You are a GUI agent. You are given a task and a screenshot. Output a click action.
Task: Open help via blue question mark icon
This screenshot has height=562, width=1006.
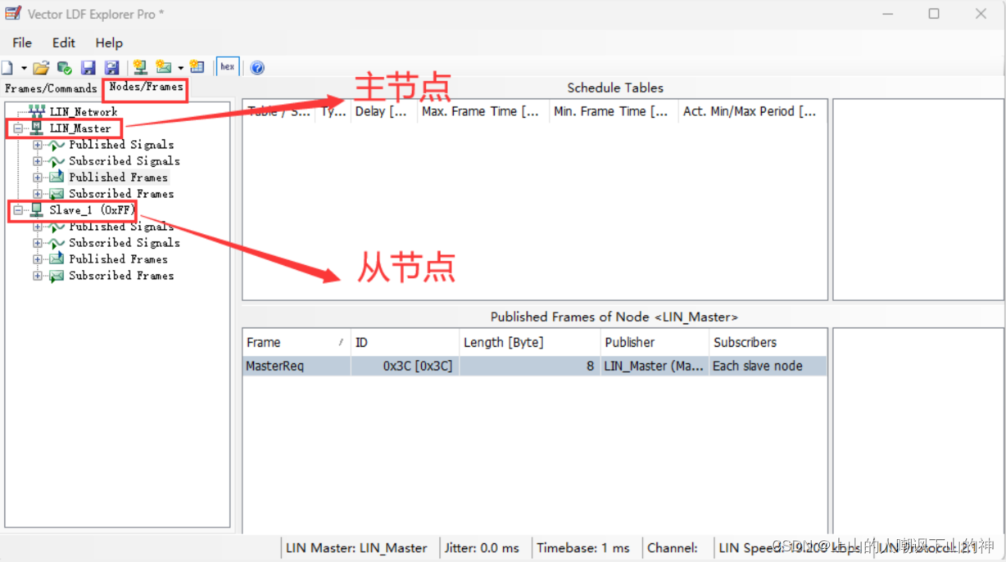click(x=257, y=68)
